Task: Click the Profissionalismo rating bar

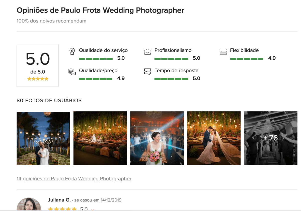Action: point(171,59)
